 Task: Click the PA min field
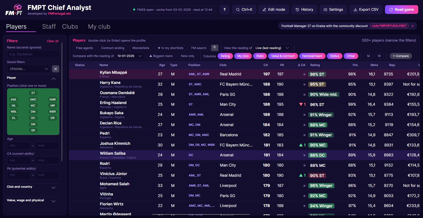[x=19, y=175]
